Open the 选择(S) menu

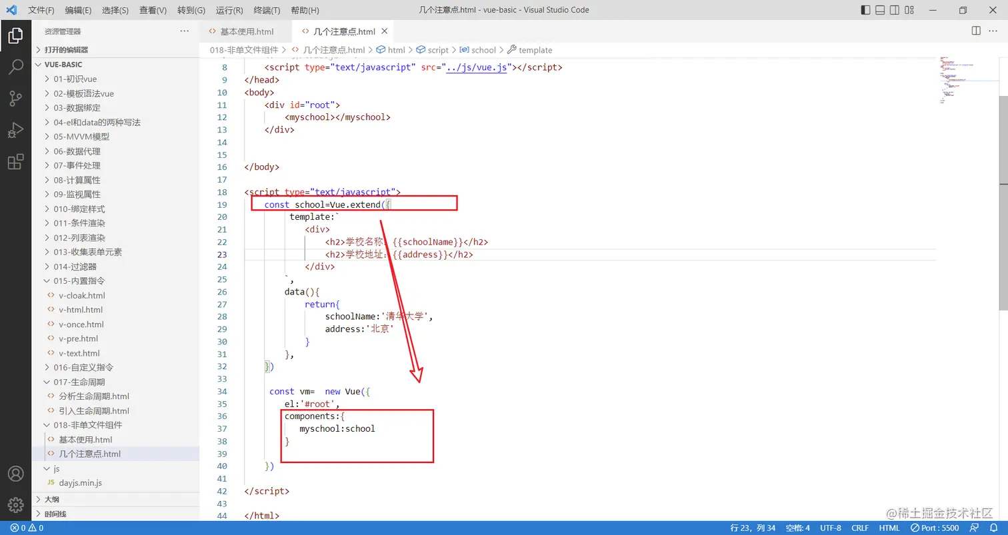(116, 10)
